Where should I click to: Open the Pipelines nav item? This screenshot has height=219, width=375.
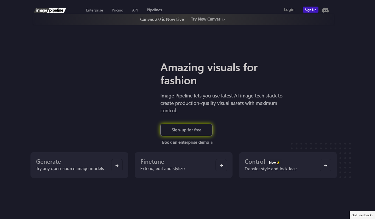[x=154, y=10]
